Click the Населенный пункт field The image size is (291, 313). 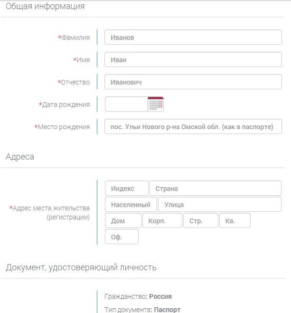coord(131,204)
